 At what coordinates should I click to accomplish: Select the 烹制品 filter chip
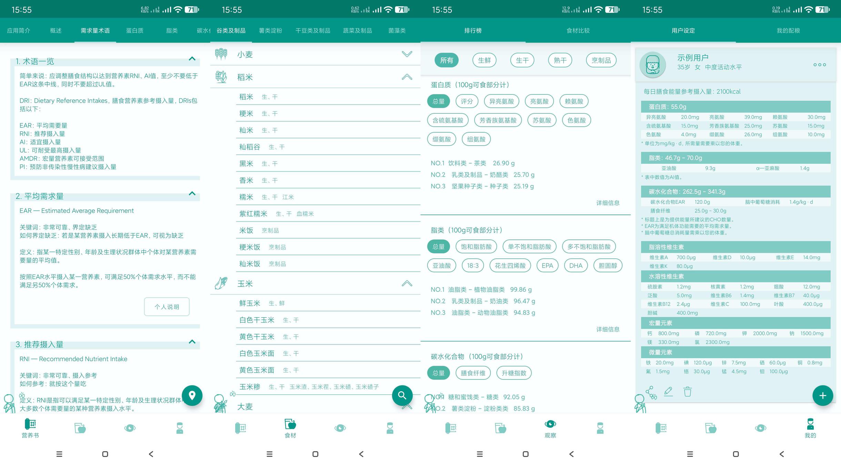click(601, 60)
